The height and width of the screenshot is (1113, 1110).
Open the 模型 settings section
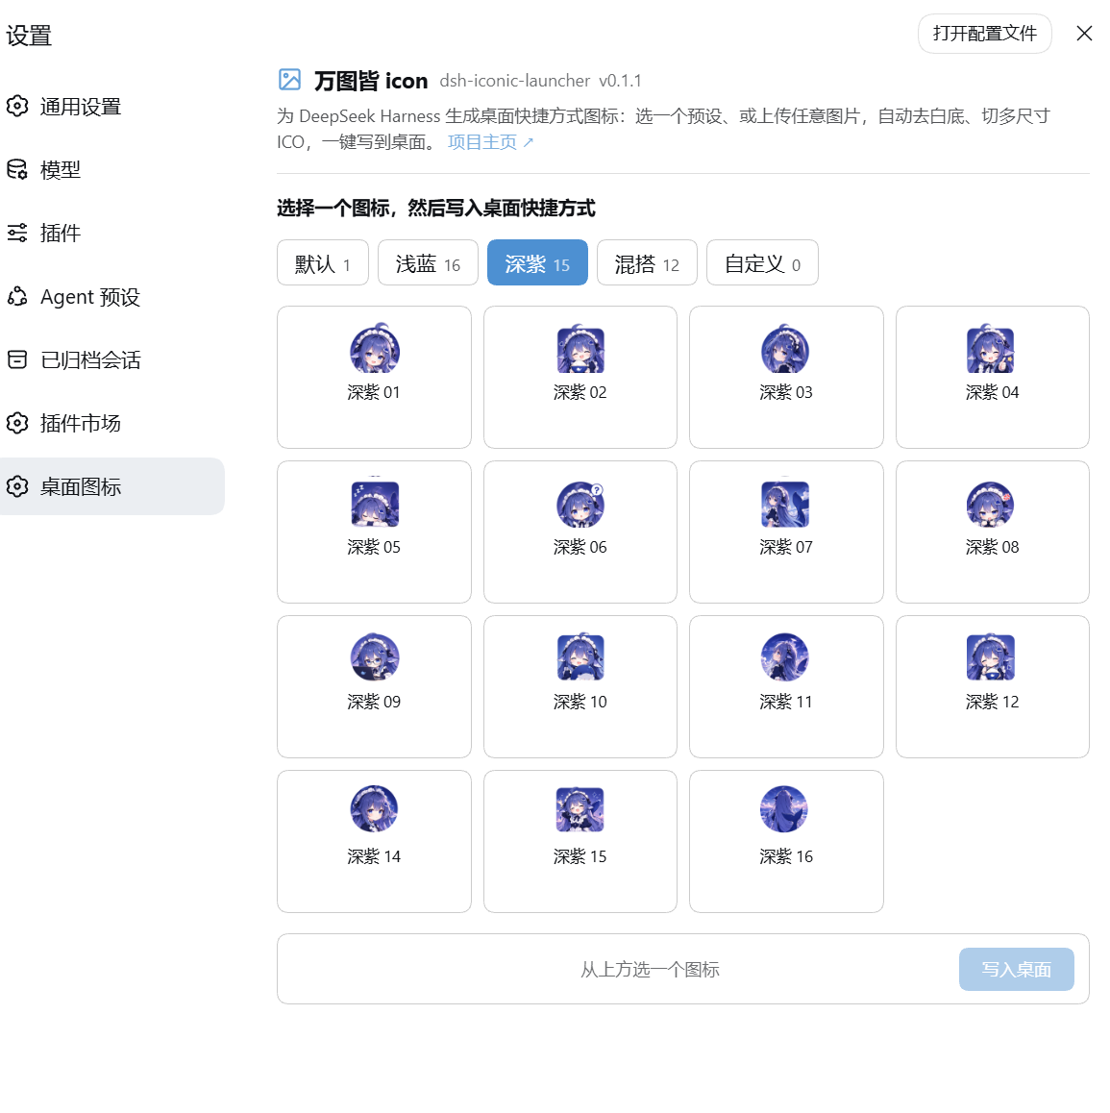click(112, 170)
